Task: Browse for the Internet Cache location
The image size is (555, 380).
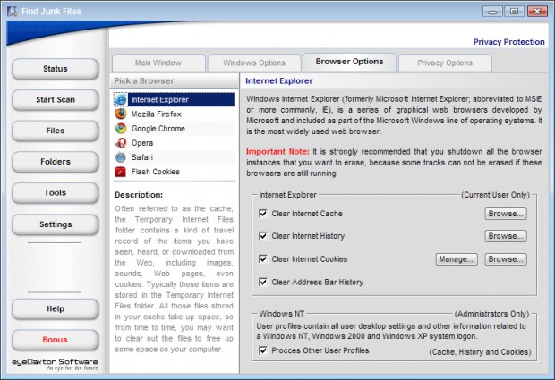Action: (506, 214)
